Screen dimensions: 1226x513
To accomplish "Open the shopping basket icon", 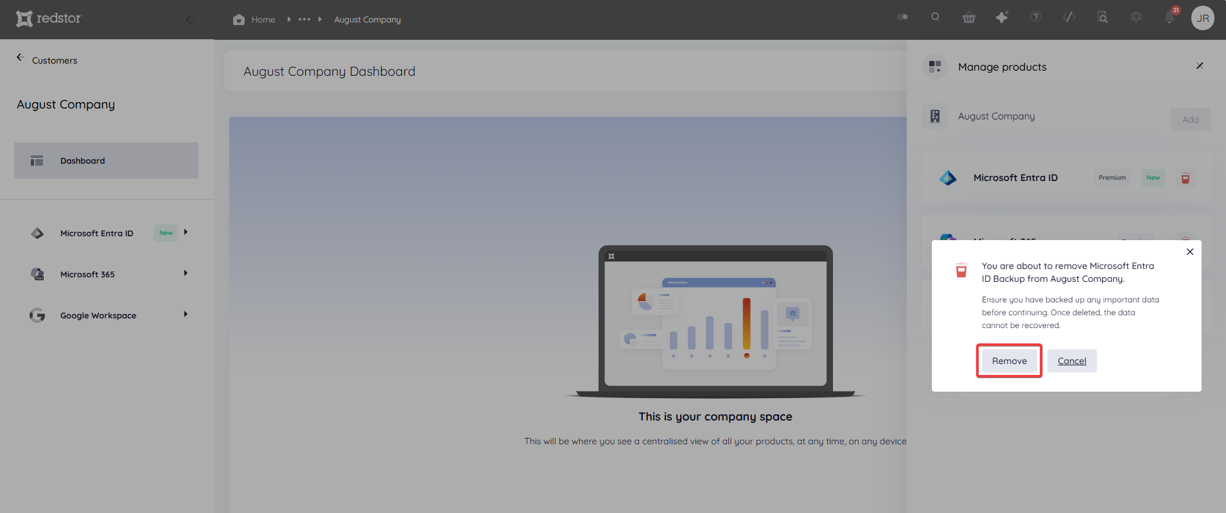I will click(969, 17).
